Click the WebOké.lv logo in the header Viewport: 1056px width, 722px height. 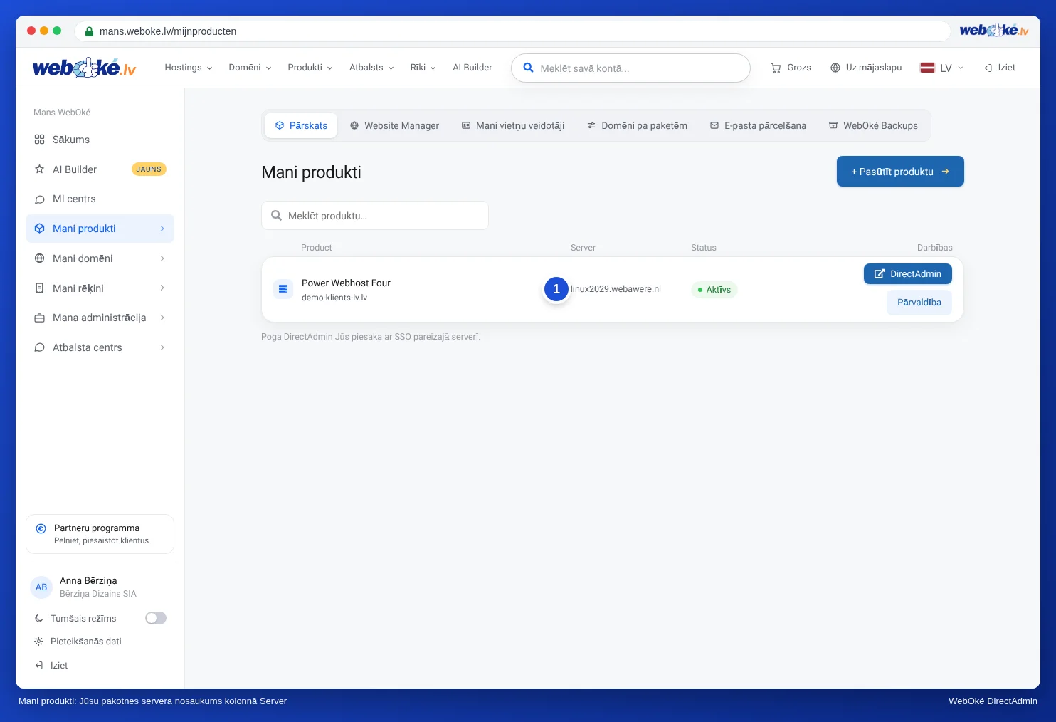(x=84, y=68)
